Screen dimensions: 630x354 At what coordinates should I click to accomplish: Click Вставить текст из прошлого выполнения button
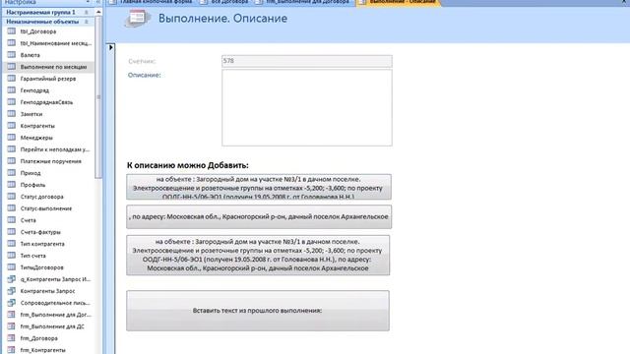pyautogui.click(x=258, y=311)
